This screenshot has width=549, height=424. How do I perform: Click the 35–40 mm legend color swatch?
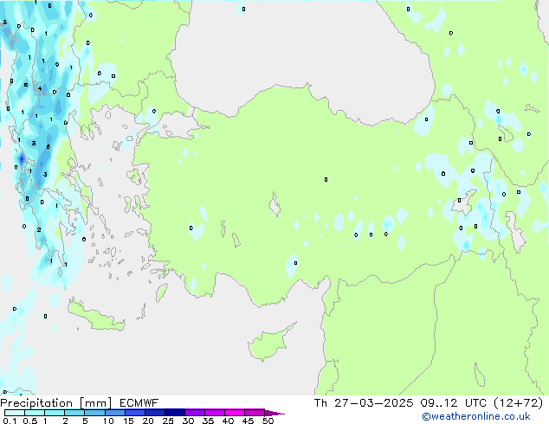(x=215, y=413)
